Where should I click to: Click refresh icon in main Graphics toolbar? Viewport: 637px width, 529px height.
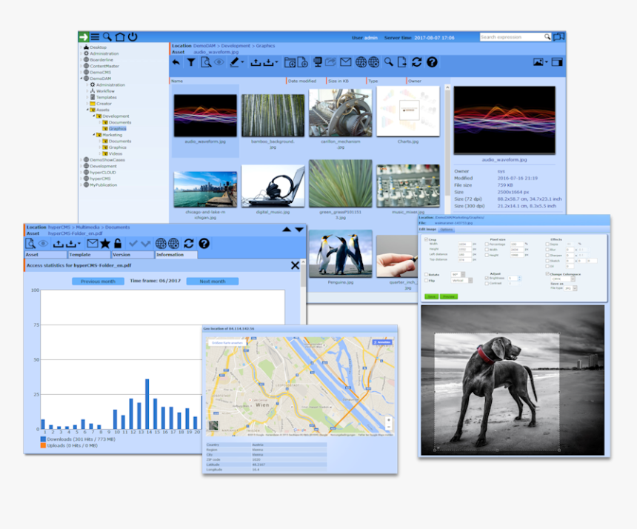pyautogui.click(x=417, y=62)
